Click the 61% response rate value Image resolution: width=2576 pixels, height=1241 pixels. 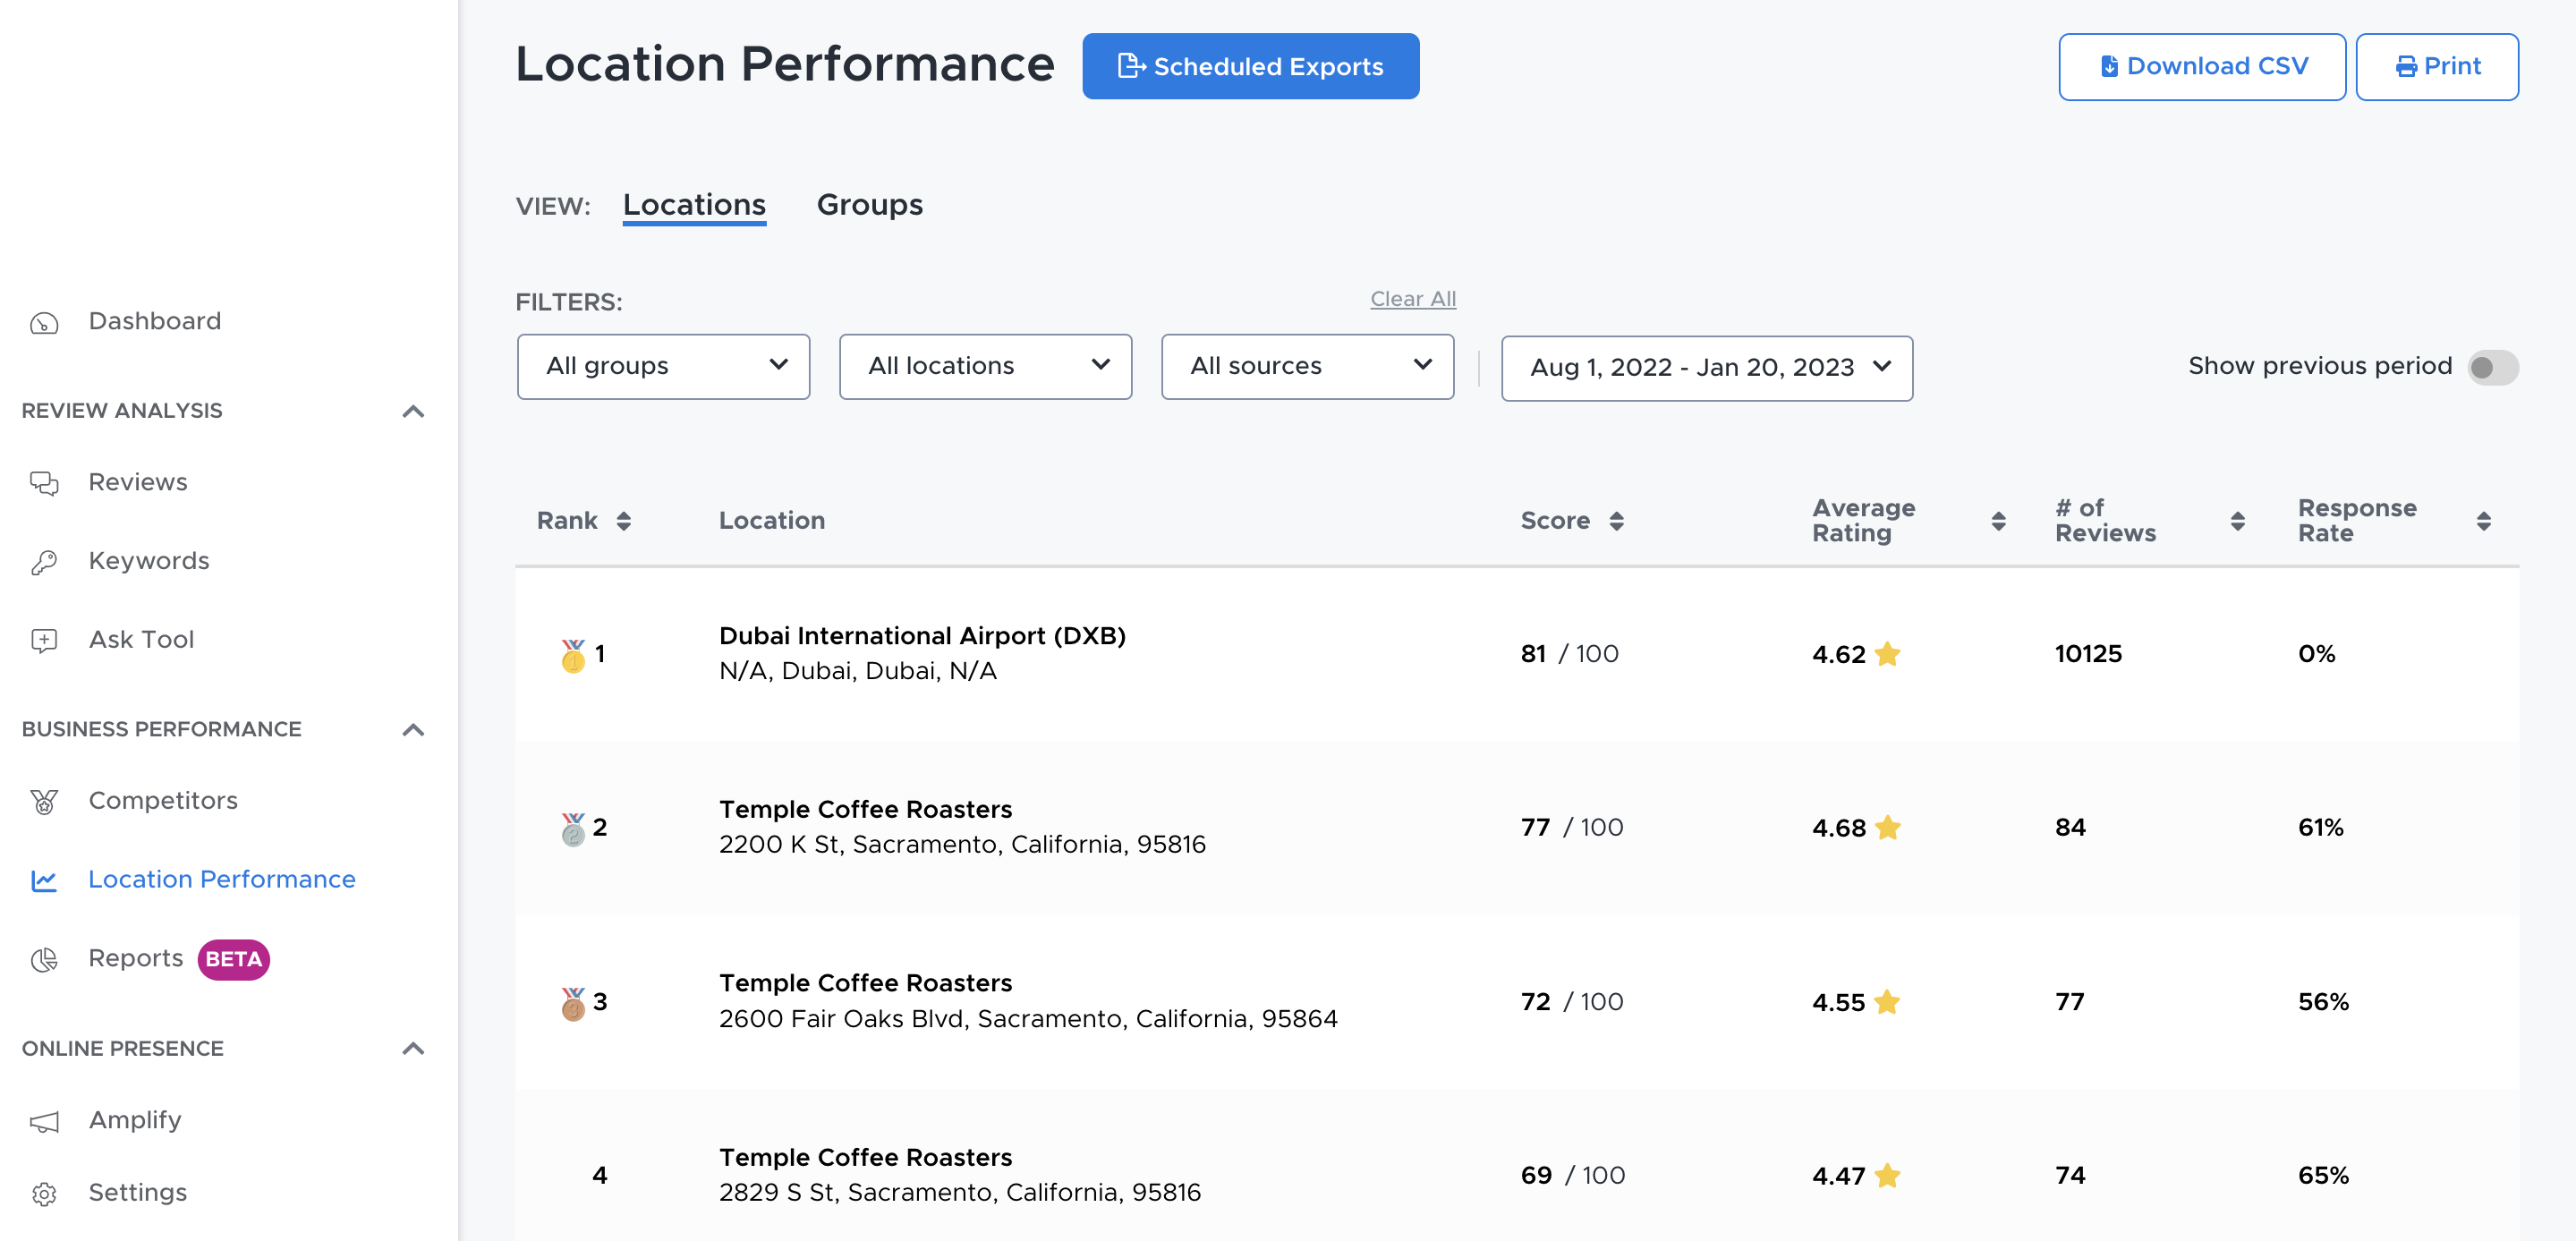tap(2320, 827)
